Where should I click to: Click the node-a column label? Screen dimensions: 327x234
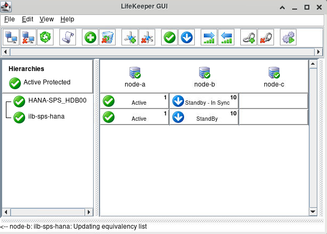tap(135, 84)
